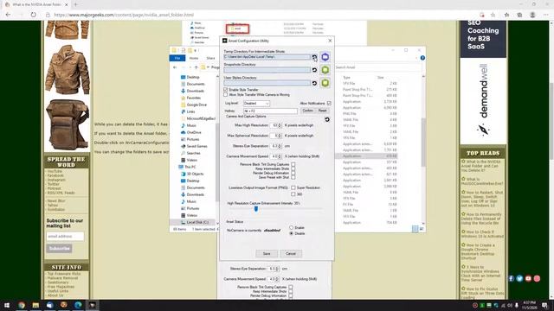Check the 360 lossless output option
Image resolution: width=554 pixels, height=311 pixels.
[293, 194]
